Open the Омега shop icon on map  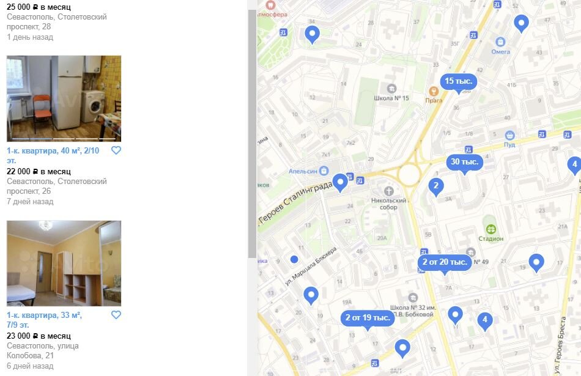click(x=500, y=42)
